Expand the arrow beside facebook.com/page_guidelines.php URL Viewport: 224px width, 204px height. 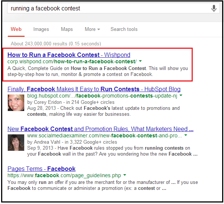point(125,175)
